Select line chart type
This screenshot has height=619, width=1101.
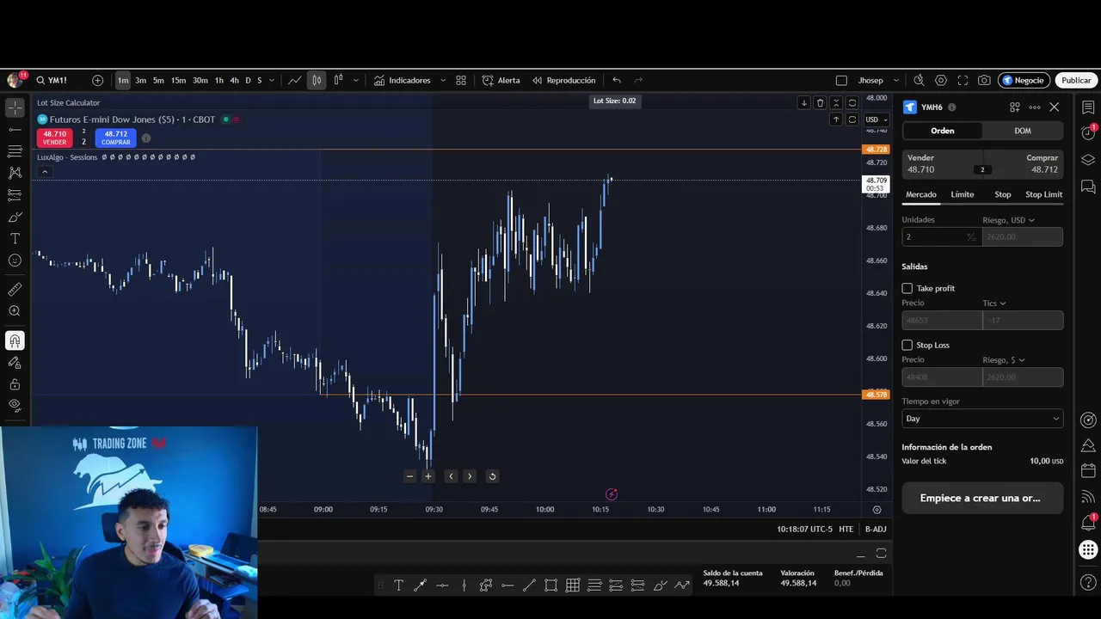(x=294, y=80)
